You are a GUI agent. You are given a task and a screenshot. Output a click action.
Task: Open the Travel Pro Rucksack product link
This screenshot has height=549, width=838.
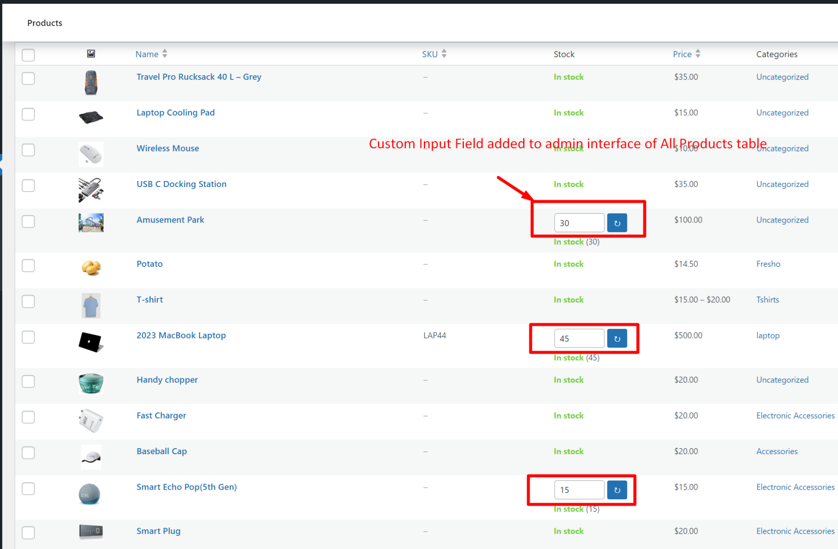pyautogui.click(x=199, y=77)
